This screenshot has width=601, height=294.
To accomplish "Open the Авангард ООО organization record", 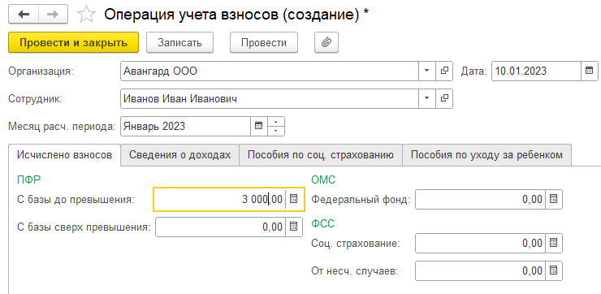I will [444, 71].
